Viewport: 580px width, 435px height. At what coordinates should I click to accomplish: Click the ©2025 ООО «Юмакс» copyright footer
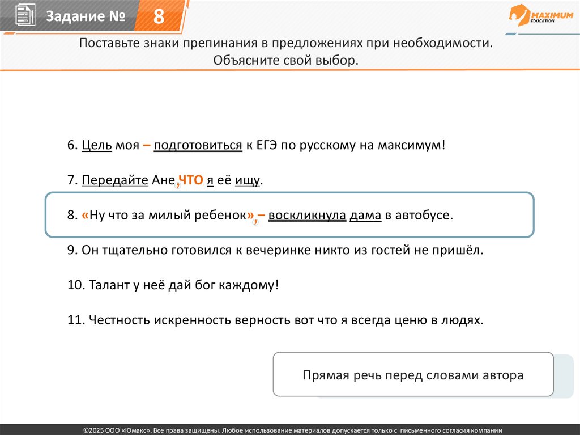pyautogui.click(x=290, y=430)
